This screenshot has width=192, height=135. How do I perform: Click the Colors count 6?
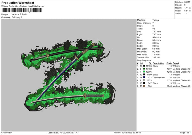coord(185,5)
